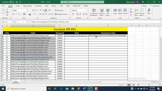
Task: Click the Insert Function fx icon
Action: coord(27,22)
